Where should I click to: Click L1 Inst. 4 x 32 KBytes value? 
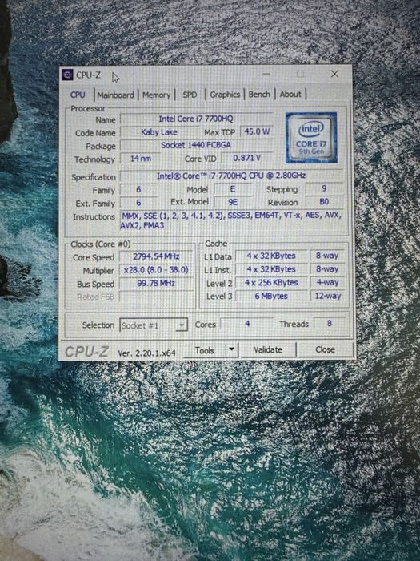[271, 269]
